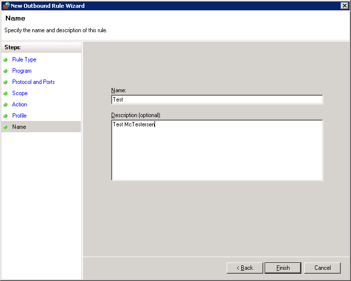This screenshot has width=351, height=281.
Task: Click the Description (optional): label
Action: pos(136,115)
